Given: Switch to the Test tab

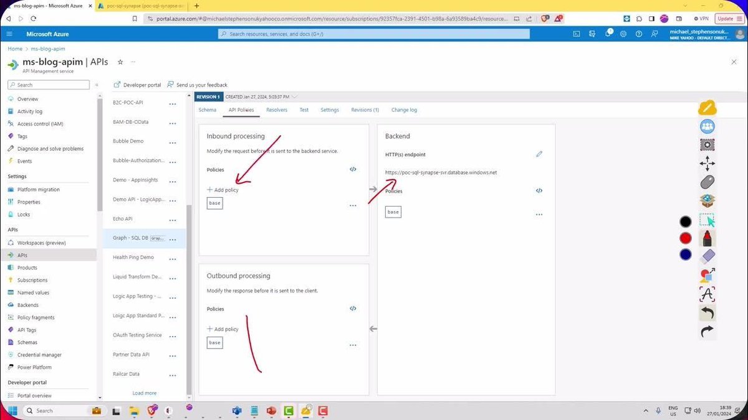Looking at the screenshot, I should [x=304, y=110].
